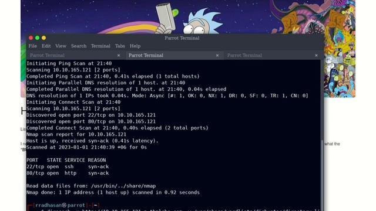The width and height of the screenshot is (376, 211).
Task: Click 'Nmap scan report for 10.10.165.121' line
Action: pos(76,134)
